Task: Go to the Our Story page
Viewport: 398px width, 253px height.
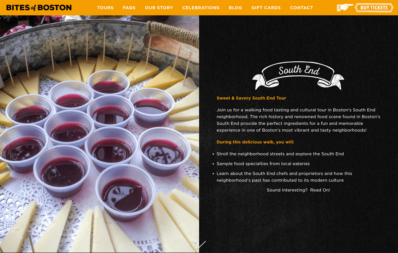Action: pyautogui.click(x=159, y=8)
